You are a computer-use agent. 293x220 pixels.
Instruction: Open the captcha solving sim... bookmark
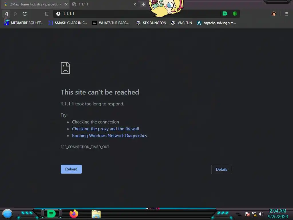click(x=217, y=23)
